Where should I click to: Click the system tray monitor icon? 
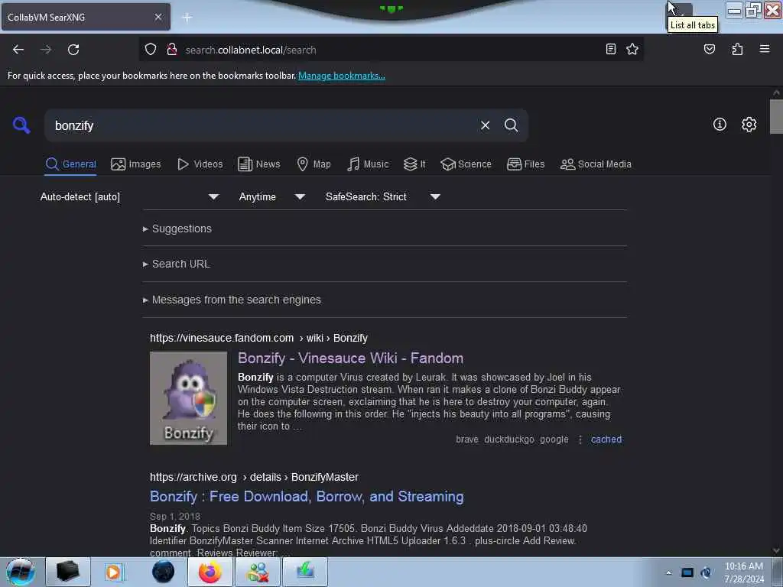point(687,572)
